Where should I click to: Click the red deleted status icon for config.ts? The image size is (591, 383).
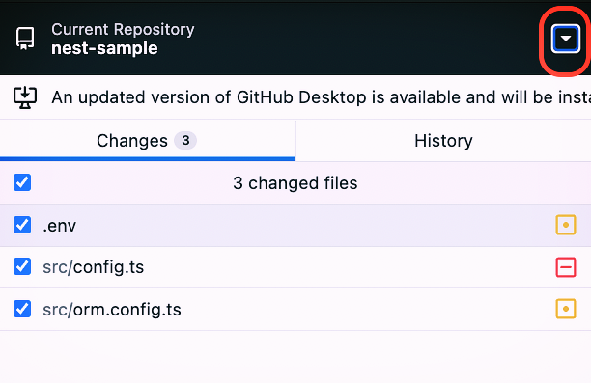566,267
